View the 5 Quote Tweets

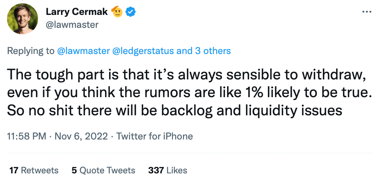click(x=103, y=170)
